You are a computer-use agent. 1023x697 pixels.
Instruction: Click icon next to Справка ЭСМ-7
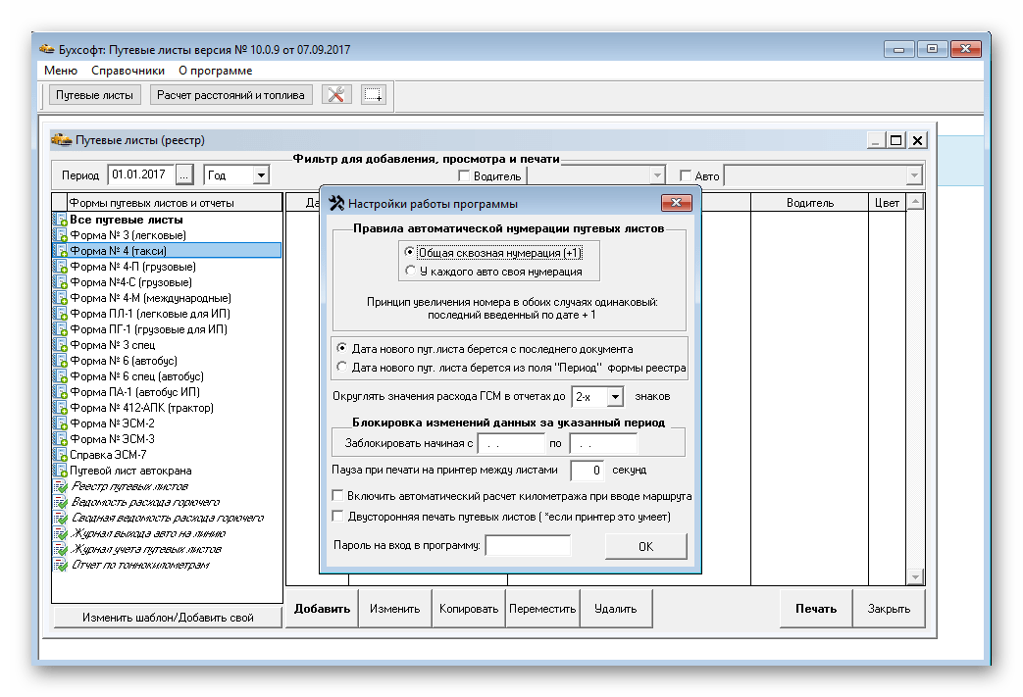click(x=60, y=455)
